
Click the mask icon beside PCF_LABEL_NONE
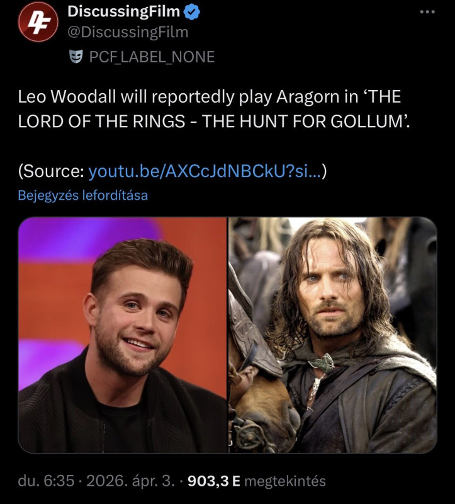pos(75,57)
